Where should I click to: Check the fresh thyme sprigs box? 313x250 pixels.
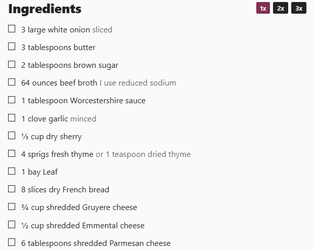(x=12, y=153)
